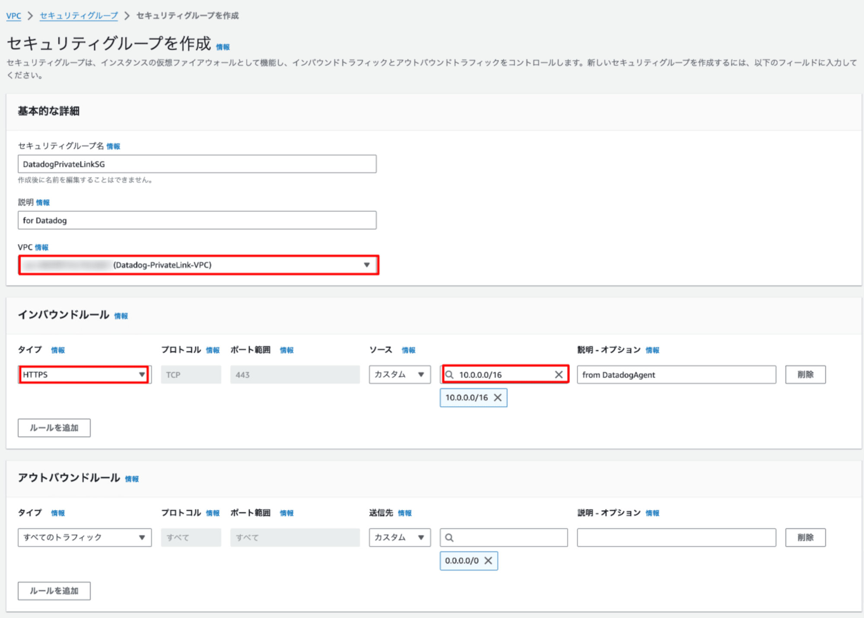Open the HTTPS type dropdown
864x618 pixels.
tap(84, 374)
